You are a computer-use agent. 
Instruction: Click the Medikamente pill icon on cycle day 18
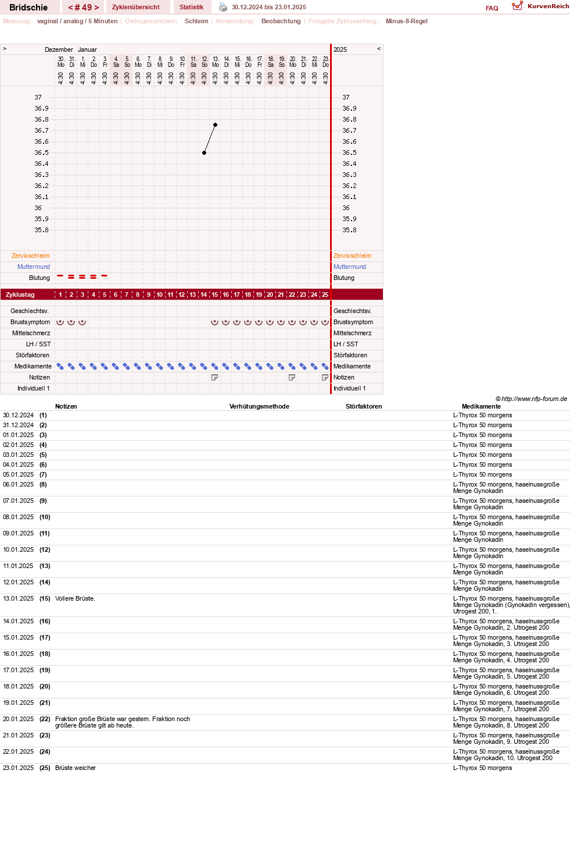(248, 366)
